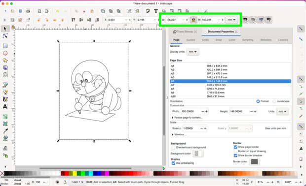Toggle Use antialiasing checkbox
Screen dimensions: 306x186
[x=173, y=163]
